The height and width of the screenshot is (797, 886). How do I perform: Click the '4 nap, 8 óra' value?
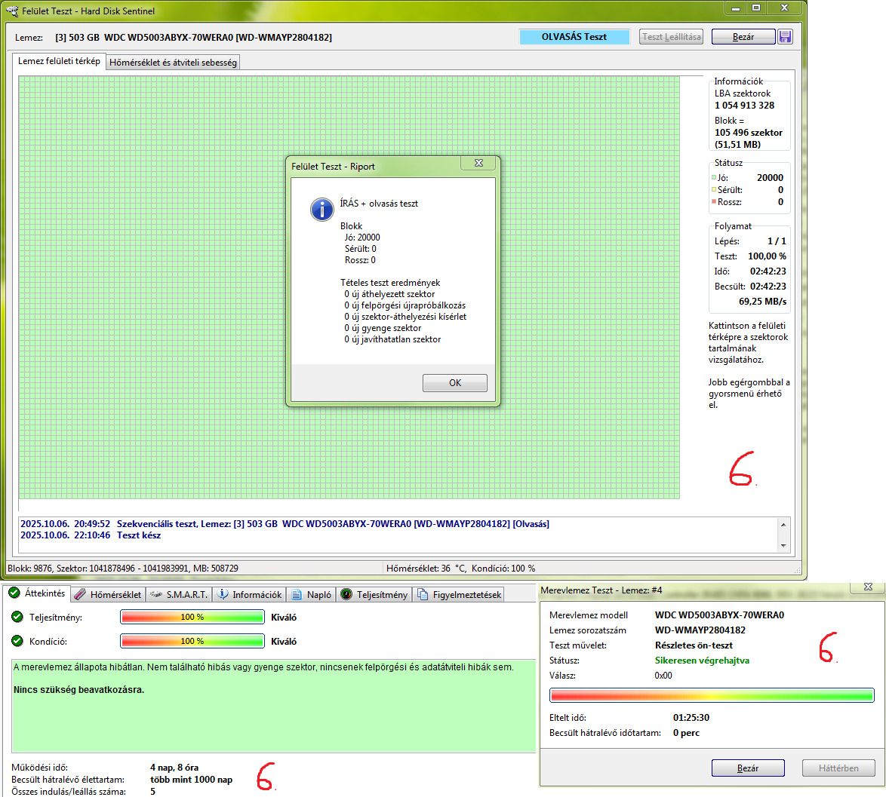[x=174, y=767]
